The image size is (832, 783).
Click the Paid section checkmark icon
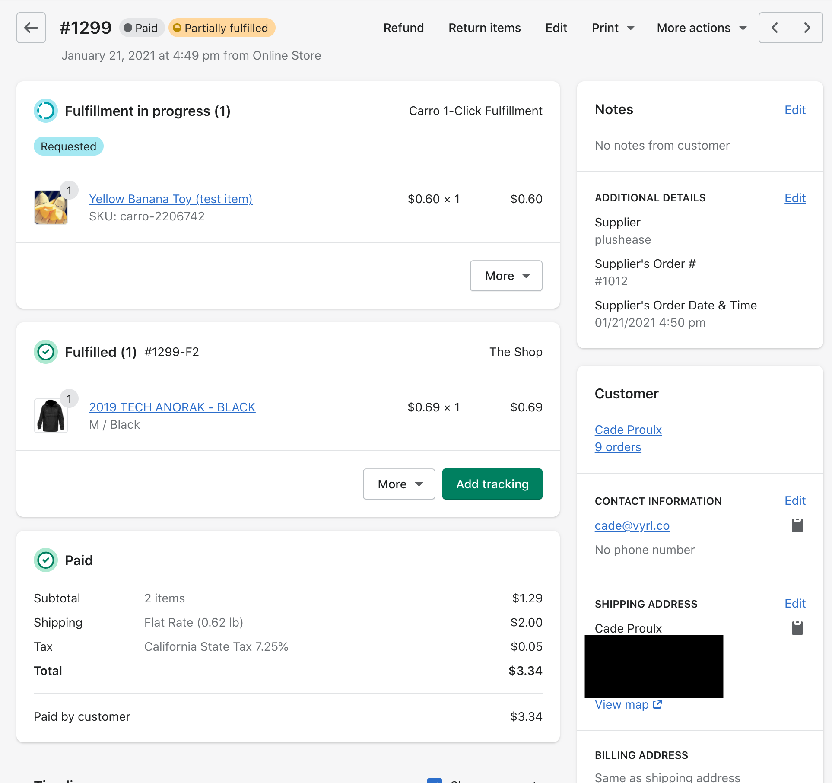pyautogui.click(x=46, y=560)
